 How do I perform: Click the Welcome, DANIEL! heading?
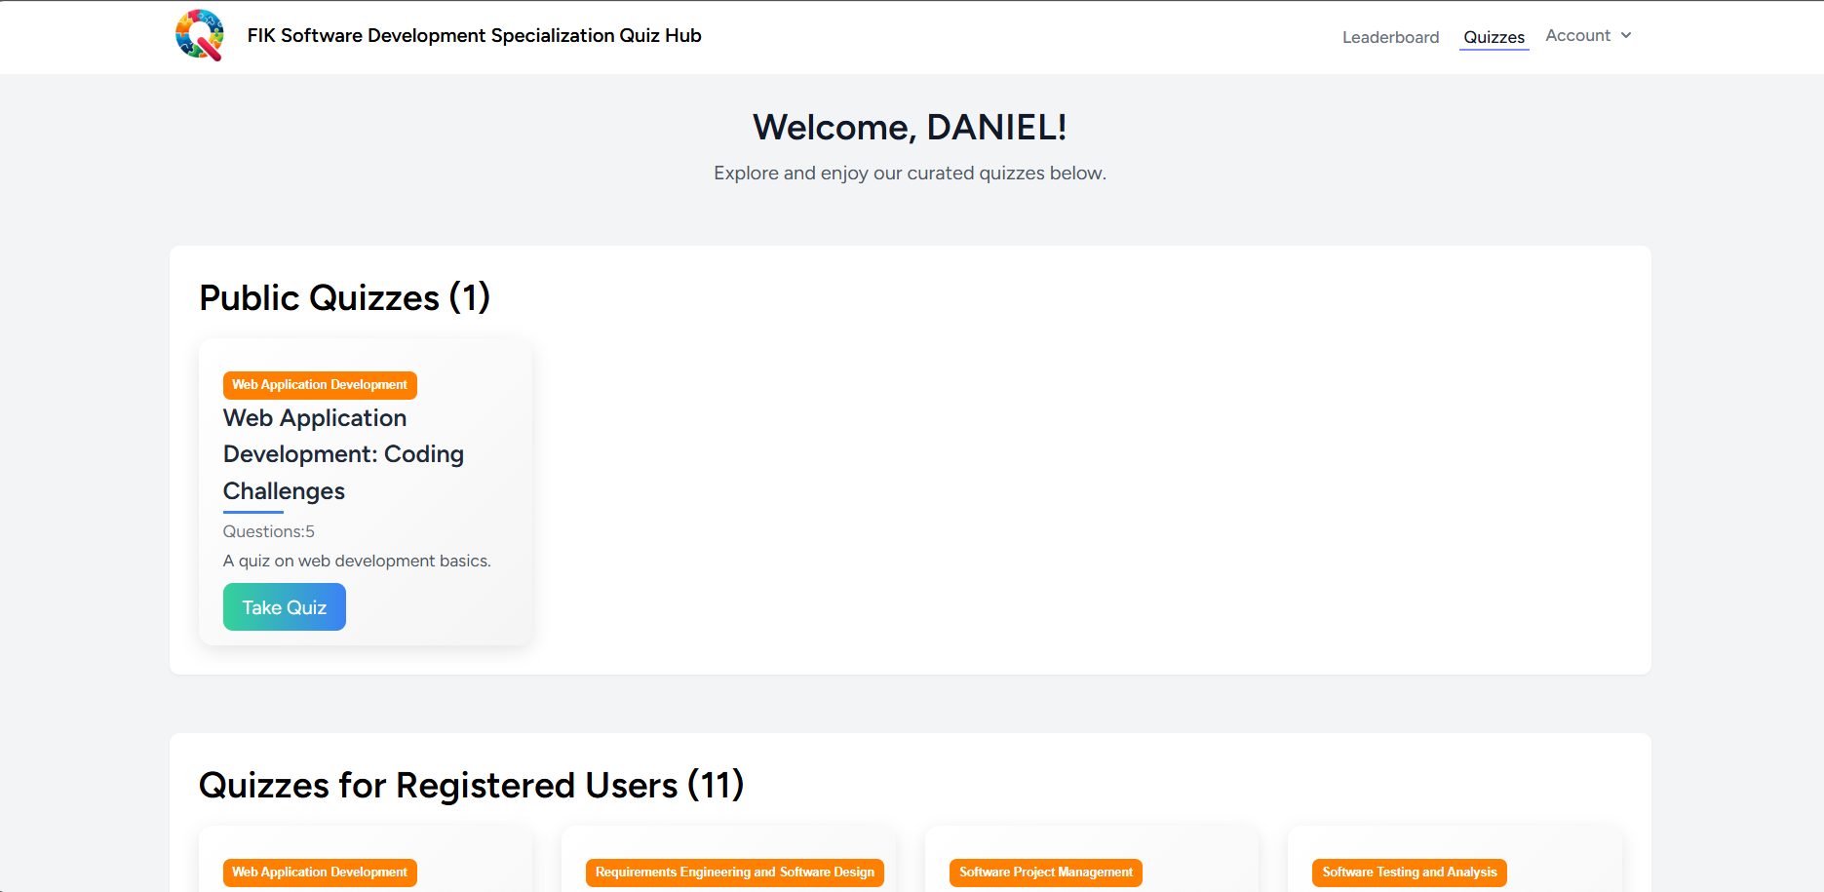click(910, 128)
